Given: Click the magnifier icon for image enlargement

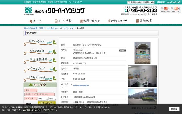Looking at the screenshot, I should [x=155, y=108].
